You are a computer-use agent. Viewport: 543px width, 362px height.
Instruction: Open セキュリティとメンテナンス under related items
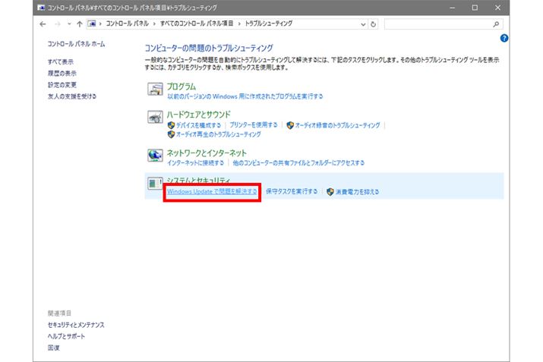point(76,325)
